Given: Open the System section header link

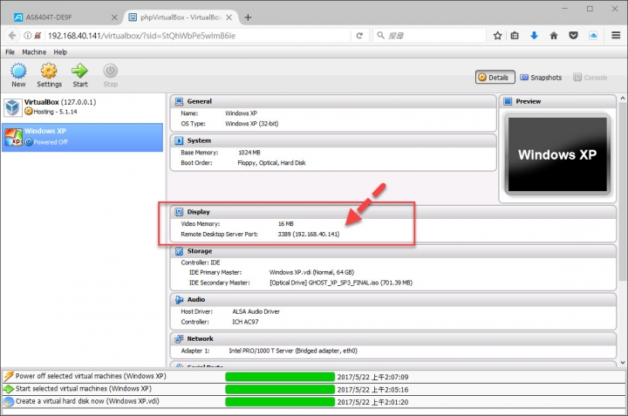Looking at the screenshot, I should click(x=199, y=140).
